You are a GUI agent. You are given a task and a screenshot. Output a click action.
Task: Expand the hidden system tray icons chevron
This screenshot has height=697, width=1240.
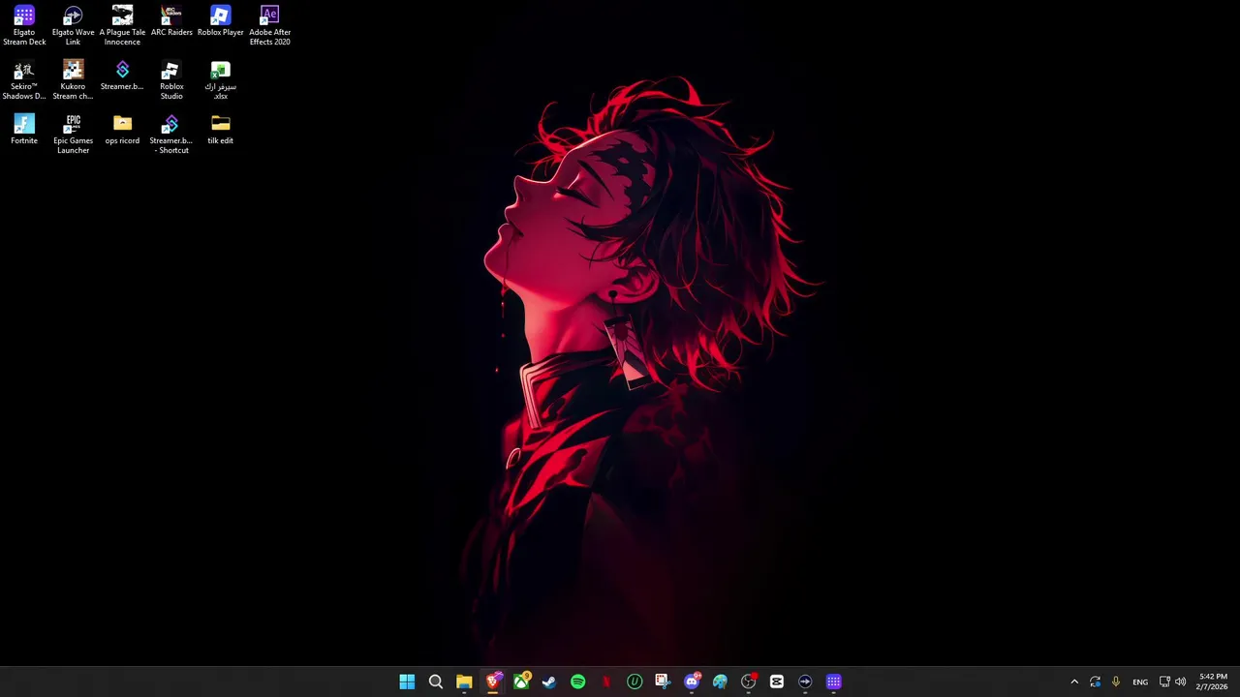pos(1074,682)
